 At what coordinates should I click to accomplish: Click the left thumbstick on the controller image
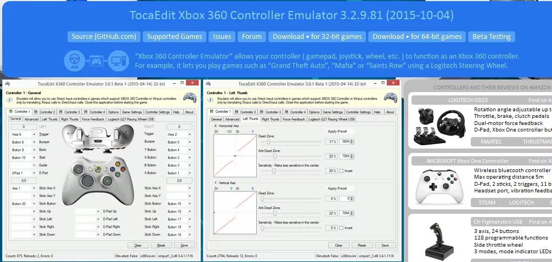click(x=78, y=169)
